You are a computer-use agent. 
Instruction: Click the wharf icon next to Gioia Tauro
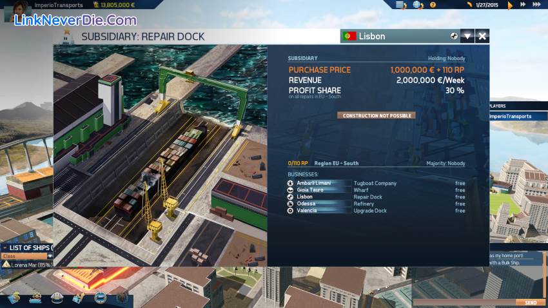[290, 190]
